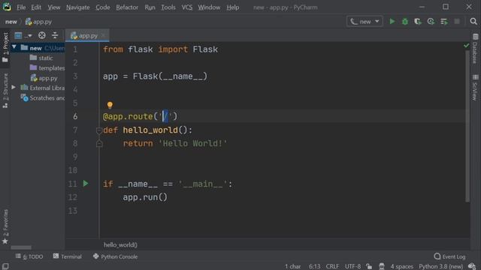This screenshot has height=270, width=481.
Task: Stop the running process square button
Action: [x=457, y=22]
